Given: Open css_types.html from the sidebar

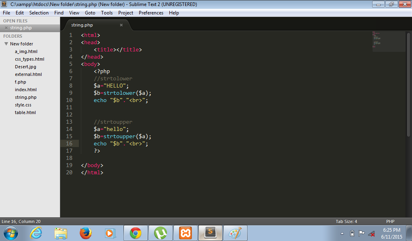Looking at the screenshot, I should coord(29,59).
